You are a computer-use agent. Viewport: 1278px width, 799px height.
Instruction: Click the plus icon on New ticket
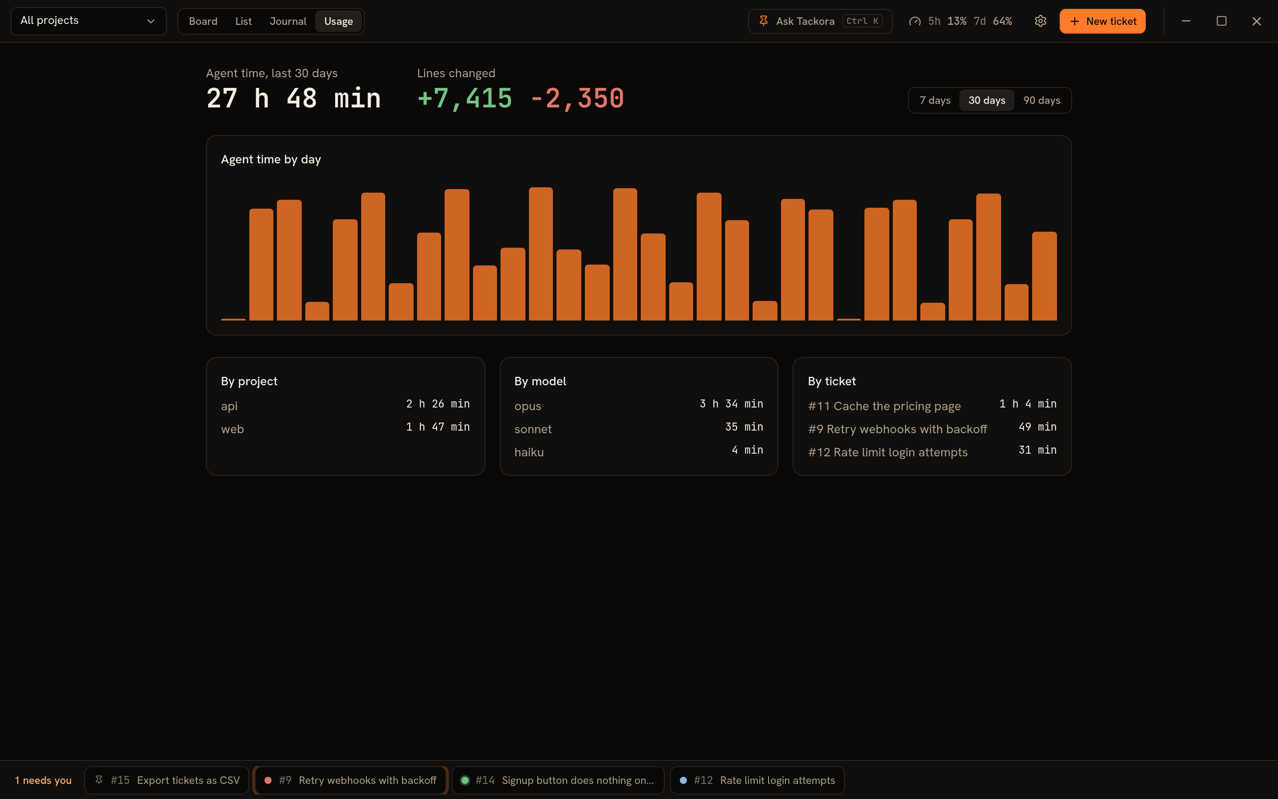coord(1074,21)
